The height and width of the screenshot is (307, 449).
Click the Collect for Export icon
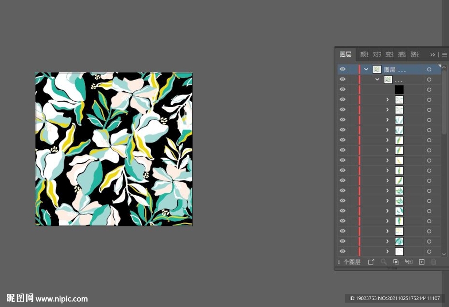pos(371,262)
